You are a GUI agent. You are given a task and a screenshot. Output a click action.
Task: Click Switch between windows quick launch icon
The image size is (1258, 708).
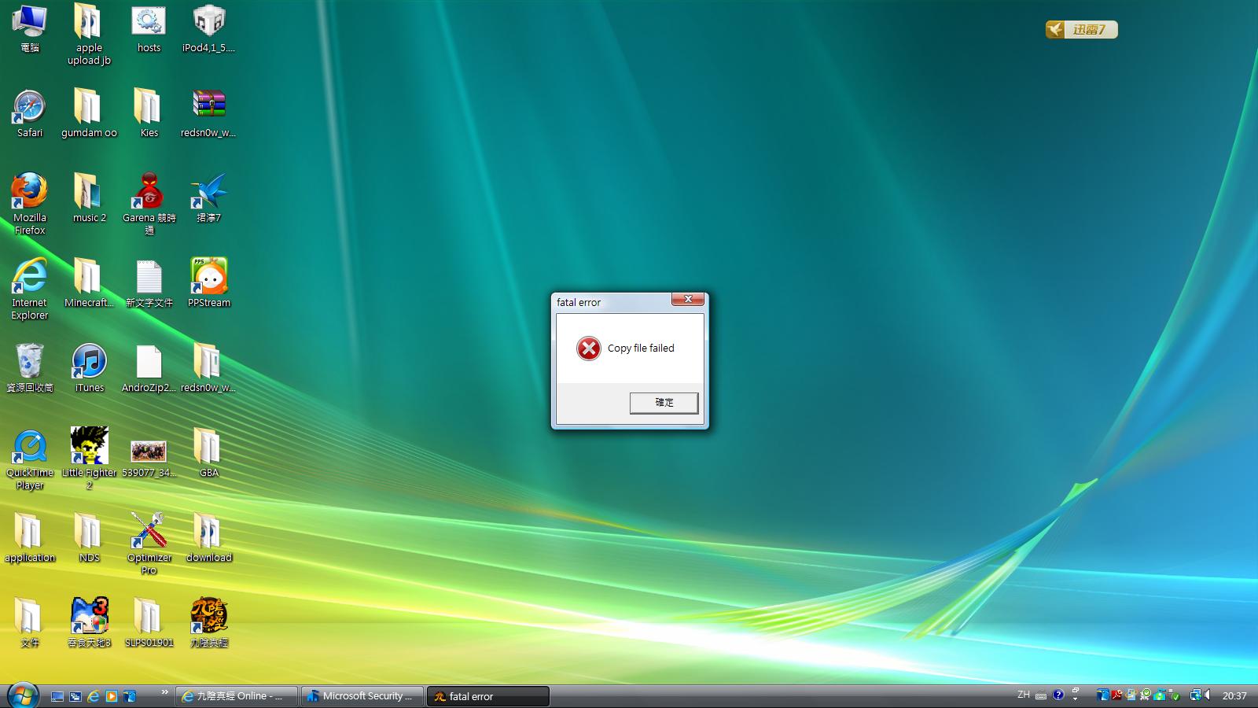pyautogui.click(x=75, y=696)
